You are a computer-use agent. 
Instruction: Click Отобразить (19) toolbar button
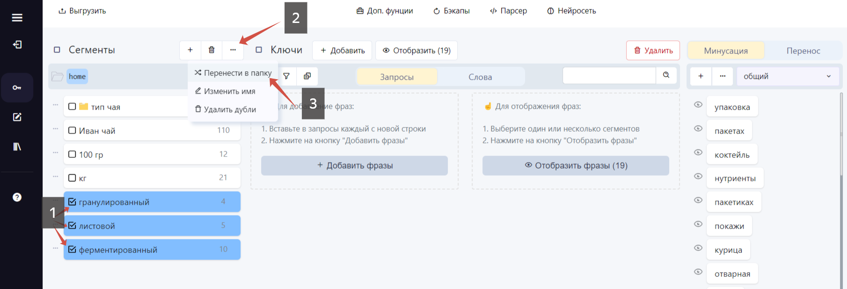point(416,51)
